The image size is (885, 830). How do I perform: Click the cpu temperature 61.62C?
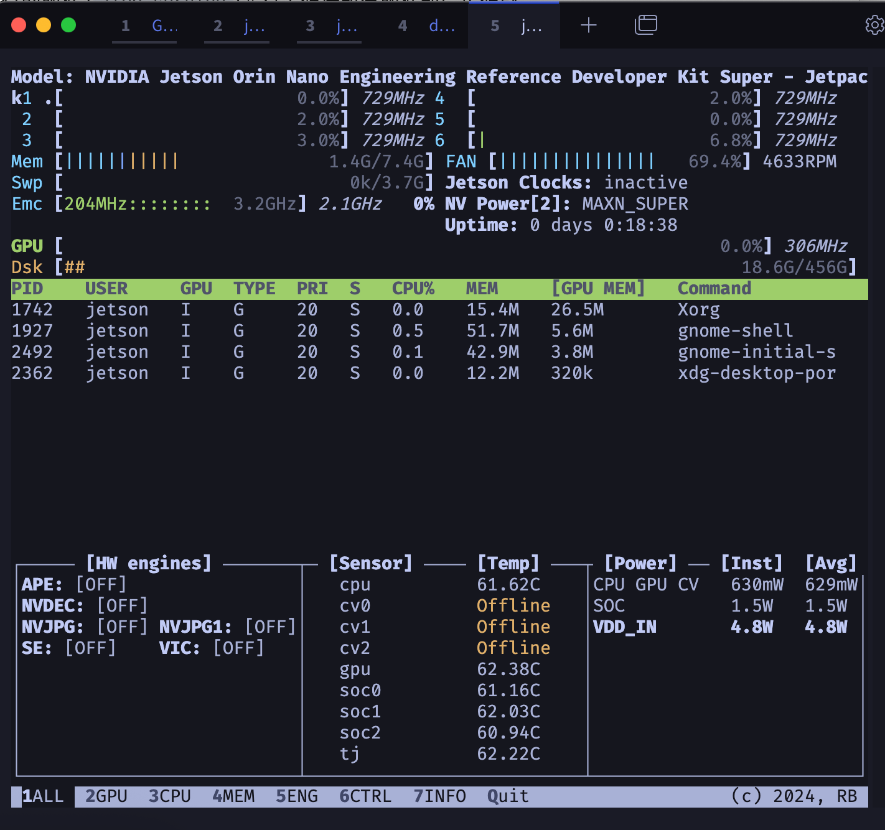[x=508, y=585]
